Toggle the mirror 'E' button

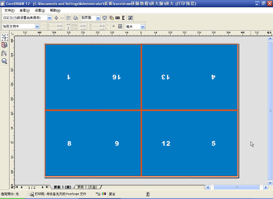tap(123, 18)
